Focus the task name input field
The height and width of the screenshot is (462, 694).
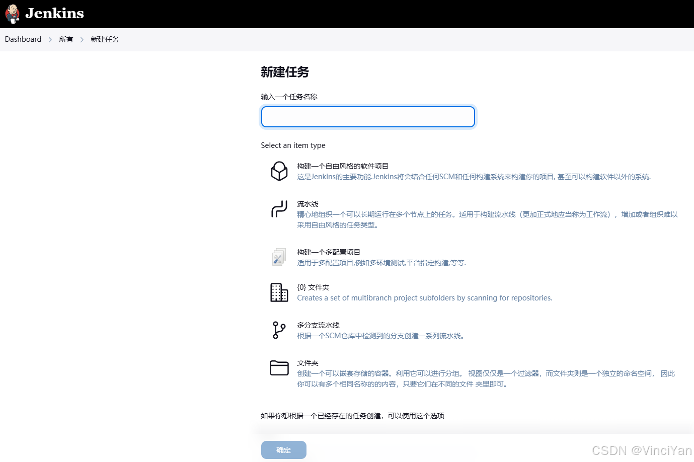(368, 117)
